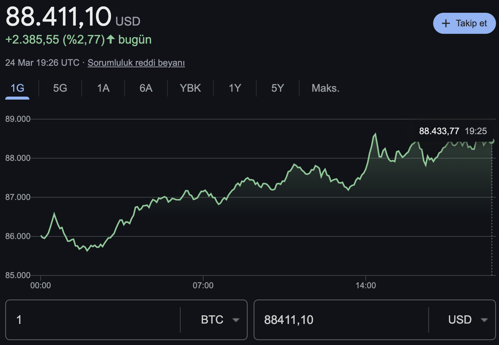Image resolution: width=499 pixels, height=345 pixels.
Task: Click the 89.000 y-axis label
Action: click(x=18, y=119)
